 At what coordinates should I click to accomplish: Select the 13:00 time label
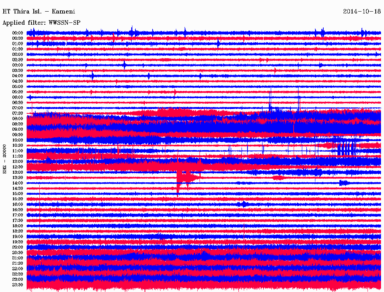18,173
